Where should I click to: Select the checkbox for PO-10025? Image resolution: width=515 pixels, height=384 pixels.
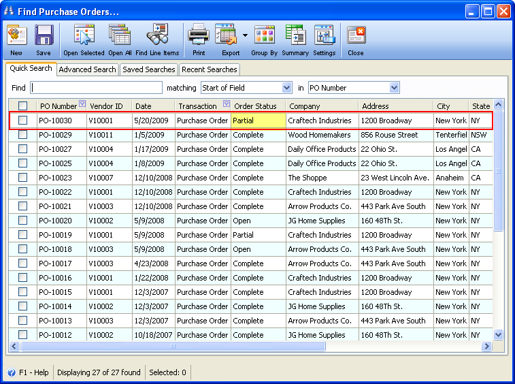(23, 163)
